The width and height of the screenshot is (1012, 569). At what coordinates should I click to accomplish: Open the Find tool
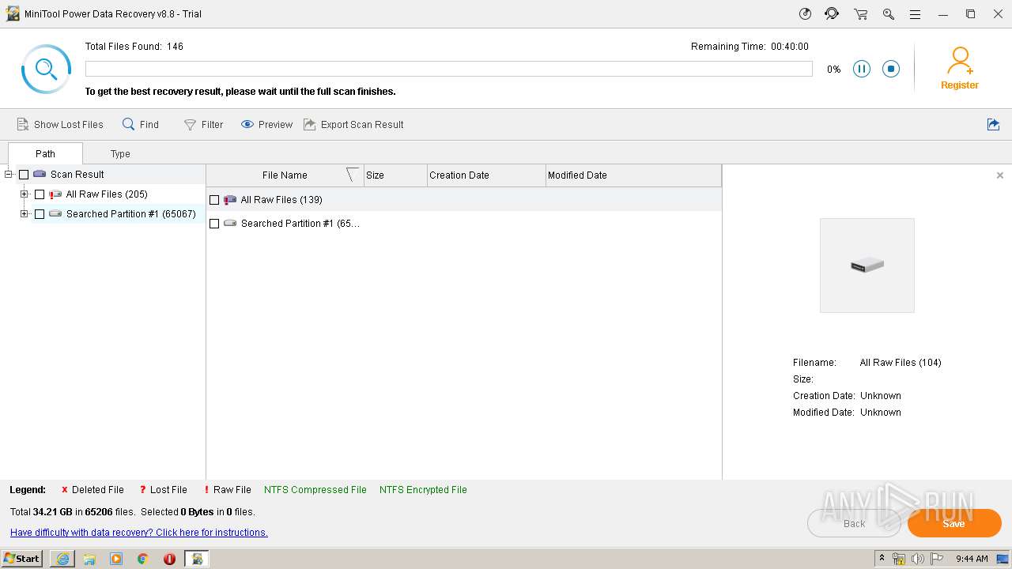pos(141,124)
